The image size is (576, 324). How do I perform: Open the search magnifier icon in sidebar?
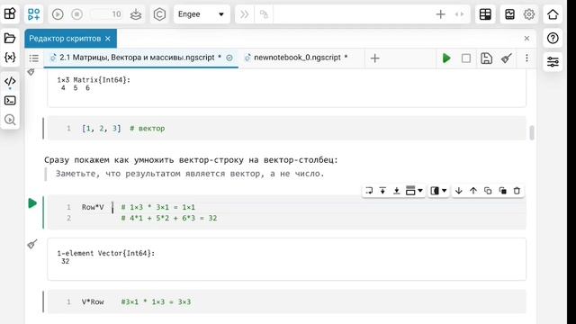(x=10, y=120)
